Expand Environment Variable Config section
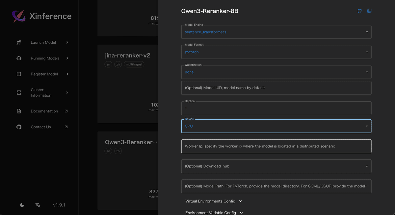Screen dimensions: 395x215 point(214,212)
